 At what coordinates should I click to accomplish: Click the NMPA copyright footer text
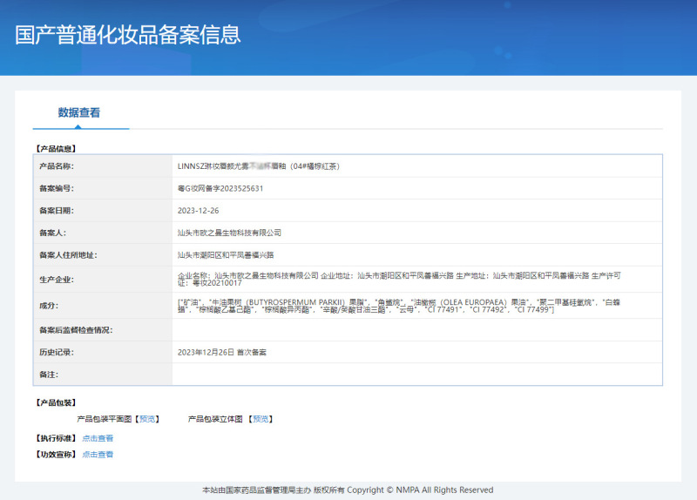coord(348,490)
